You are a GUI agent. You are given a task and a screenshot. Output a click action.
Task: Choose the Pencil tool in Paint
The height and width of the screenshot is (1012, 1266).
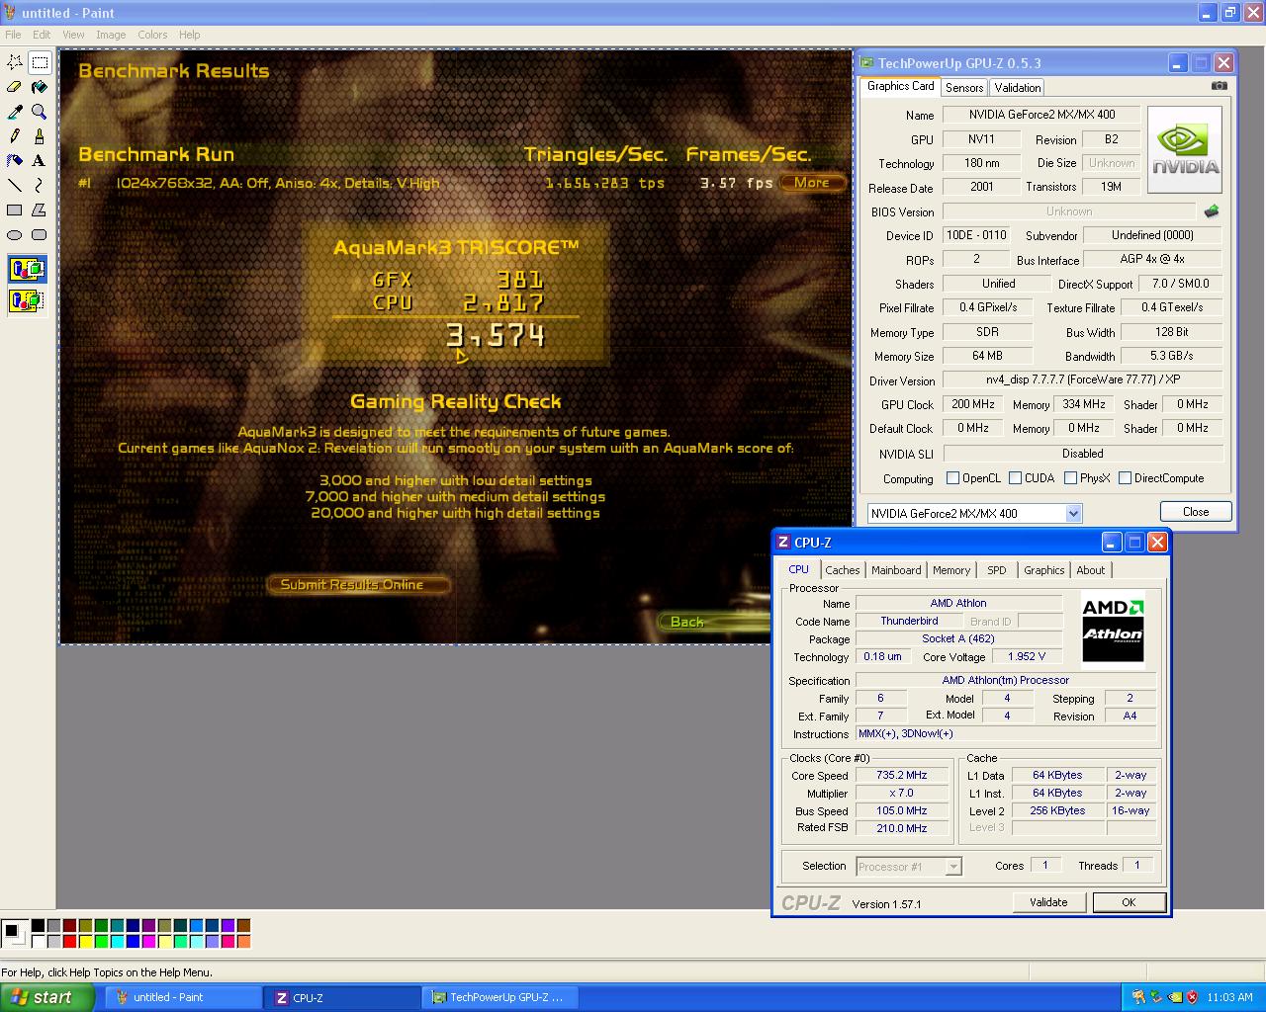coord(15,136)
